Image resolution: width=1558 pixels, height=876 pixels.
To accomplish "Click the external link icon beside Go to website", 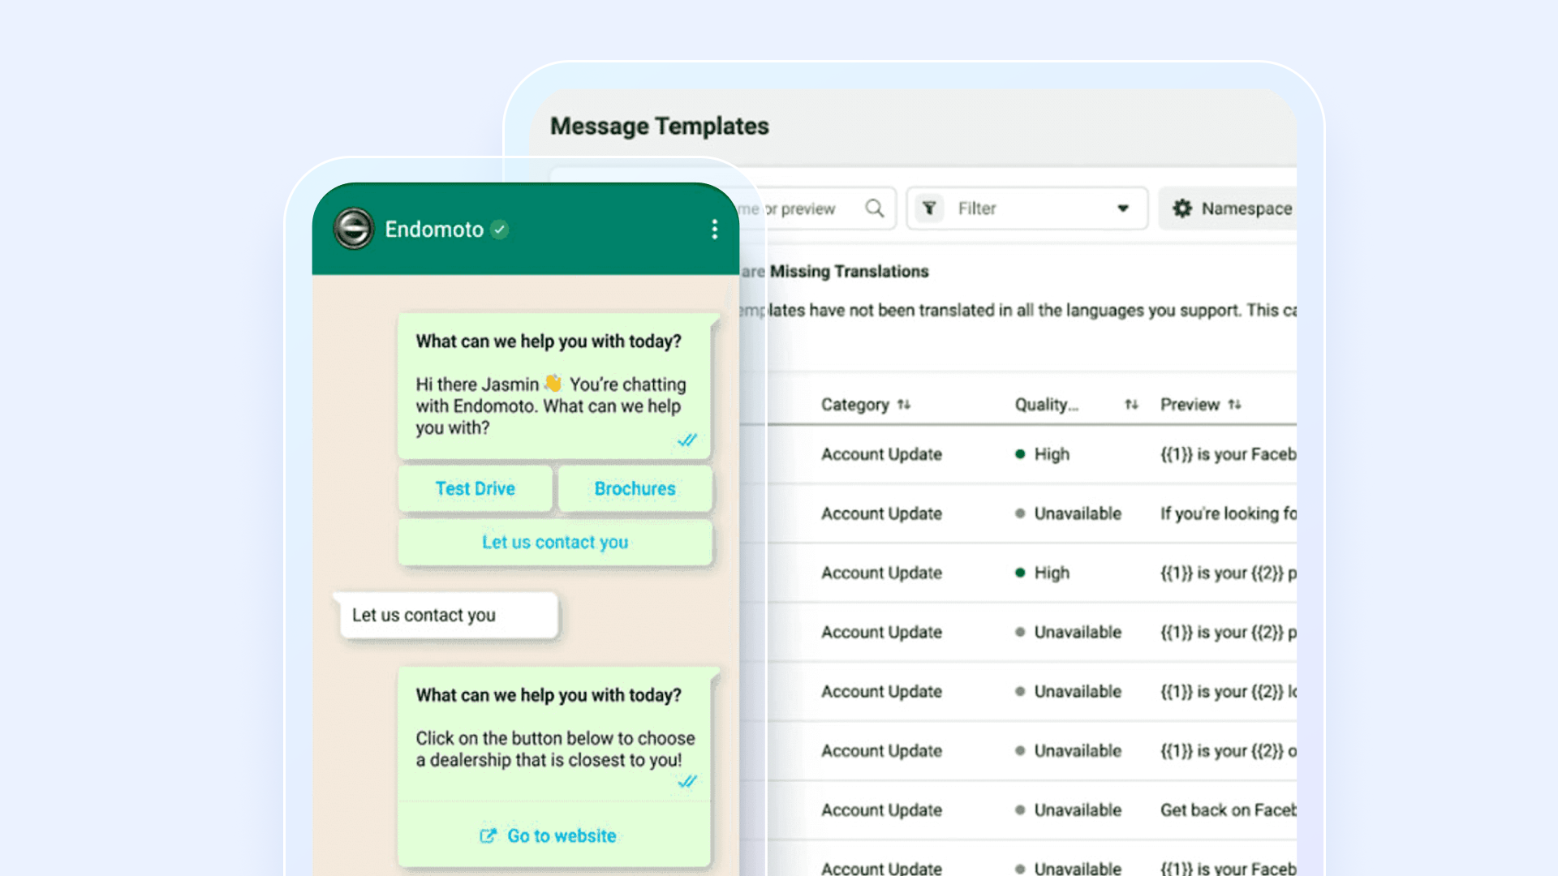I will coord(488,835).
